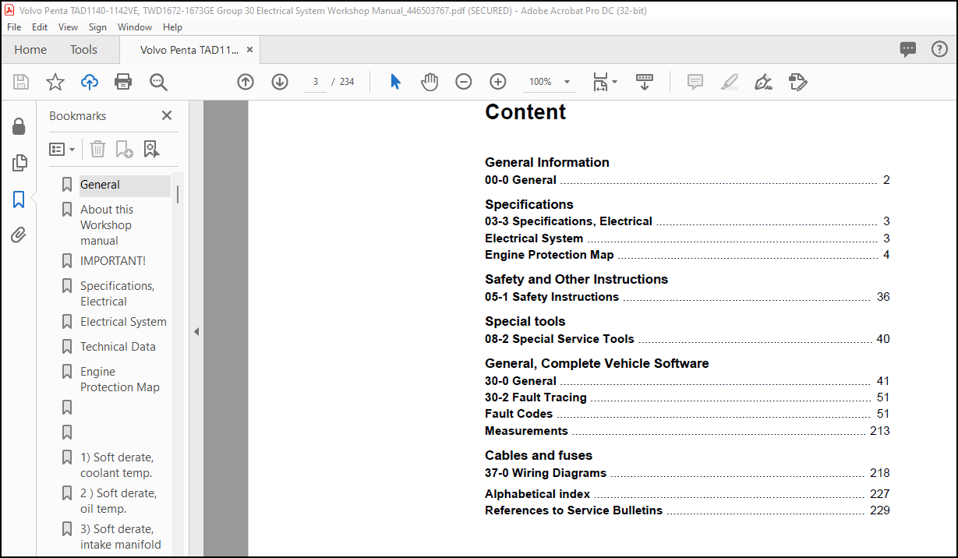The width and height of the screenshot is (958, 558).
Task: Open the Edit menu
Action: 40,26
